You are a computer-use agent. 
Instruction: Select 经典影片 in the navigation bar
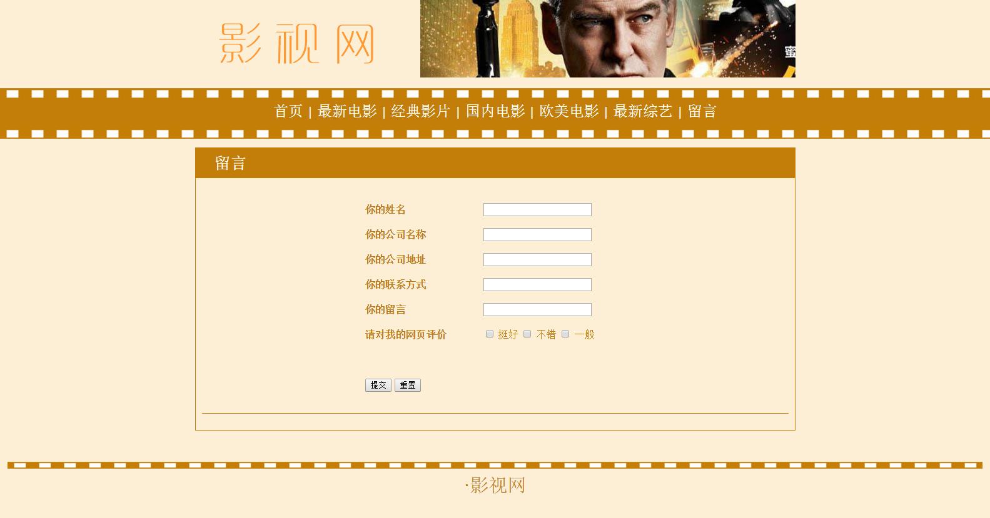point(420,111)
